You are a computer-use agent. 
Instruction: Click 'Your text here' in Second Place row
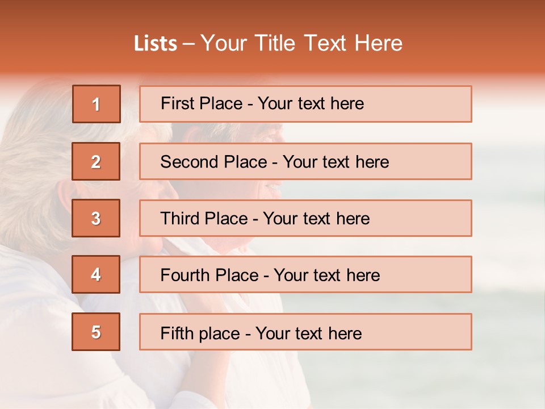pos(336,162)
